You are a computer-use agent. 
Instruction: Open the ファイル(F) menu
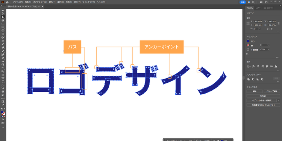pos(18,2)
